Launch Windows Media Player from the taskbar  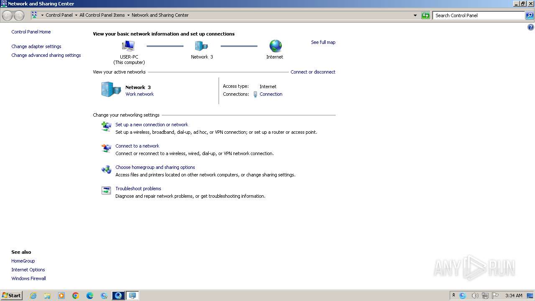(61, 296)
